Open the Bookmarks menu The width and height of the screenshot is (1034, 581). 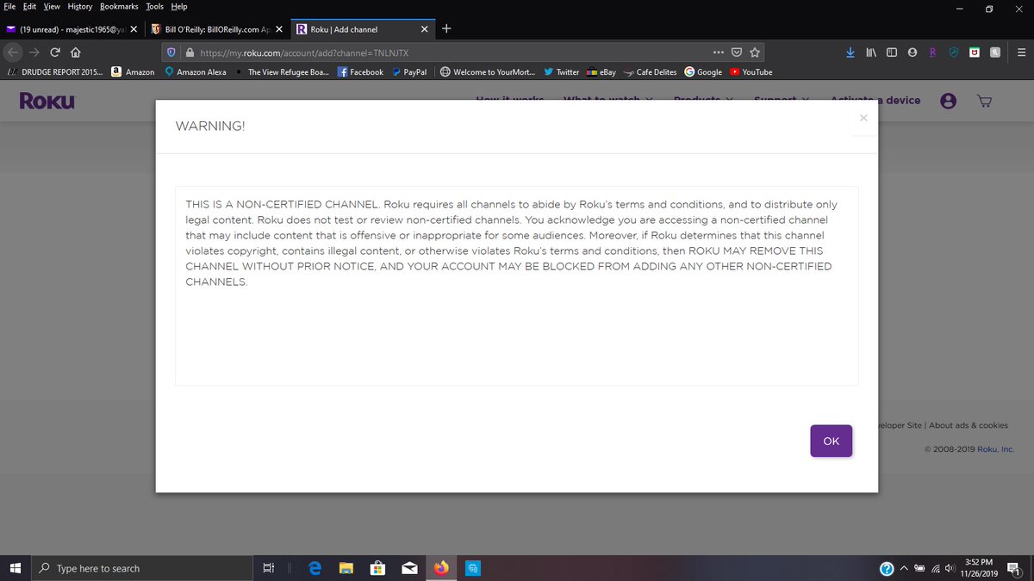click(x=119, y=6)
